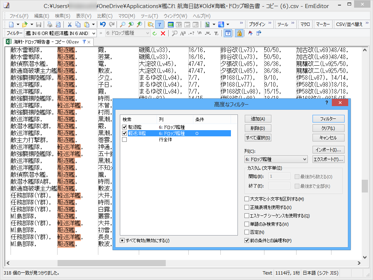Viewport: 373px width, 280px height.
Task: Click the Copy icon
Action: [x=78, y=24]
